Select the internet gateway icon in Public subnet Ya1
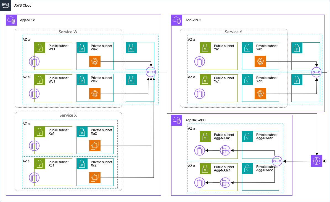 200,61
